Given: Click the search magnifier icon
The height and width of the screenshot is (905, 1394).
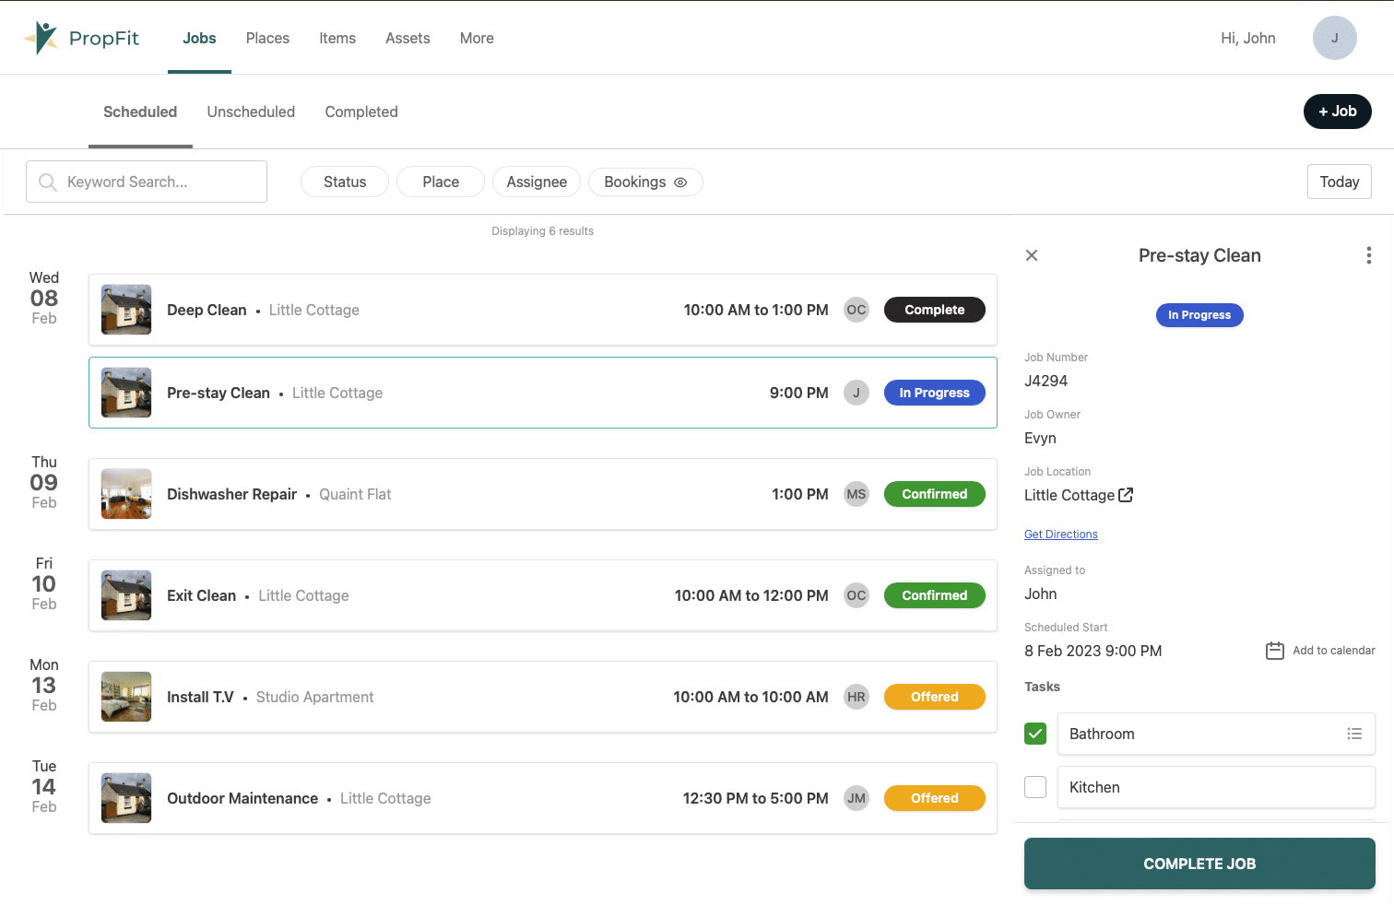Looking at the screenshot, I should click(x=48, y=182).
